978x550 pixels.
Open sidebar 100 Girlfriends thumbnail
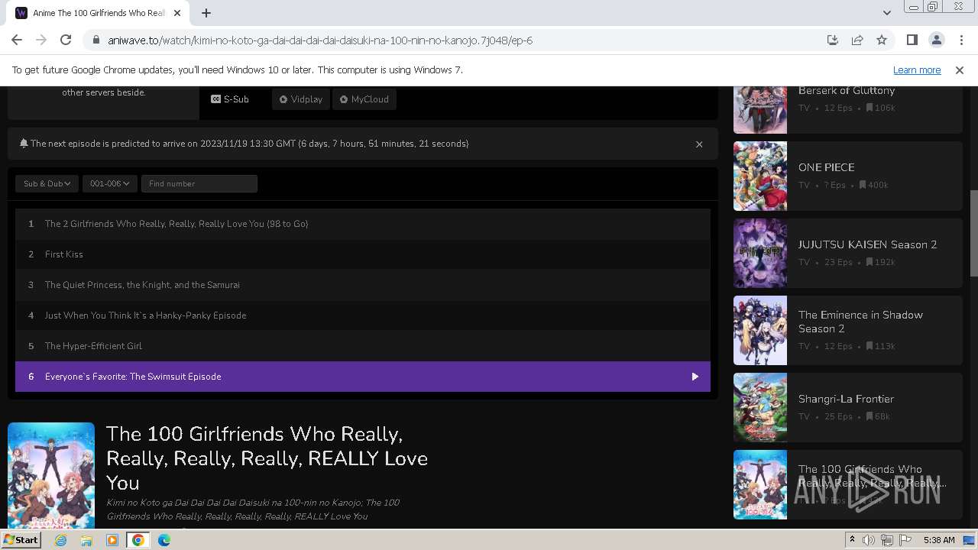tap(760, 485)
